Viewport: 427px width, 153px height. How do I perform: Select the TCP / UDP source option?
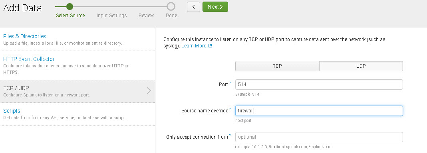pos(77,91)
